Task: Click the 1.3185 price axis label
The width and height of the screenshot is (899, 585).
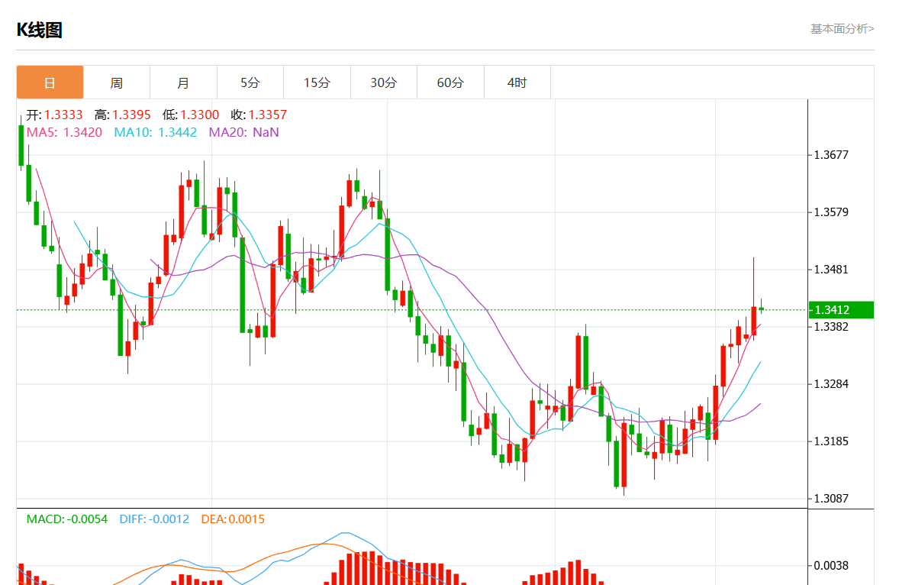Action: pyautogui.click(x=831, y=441)
